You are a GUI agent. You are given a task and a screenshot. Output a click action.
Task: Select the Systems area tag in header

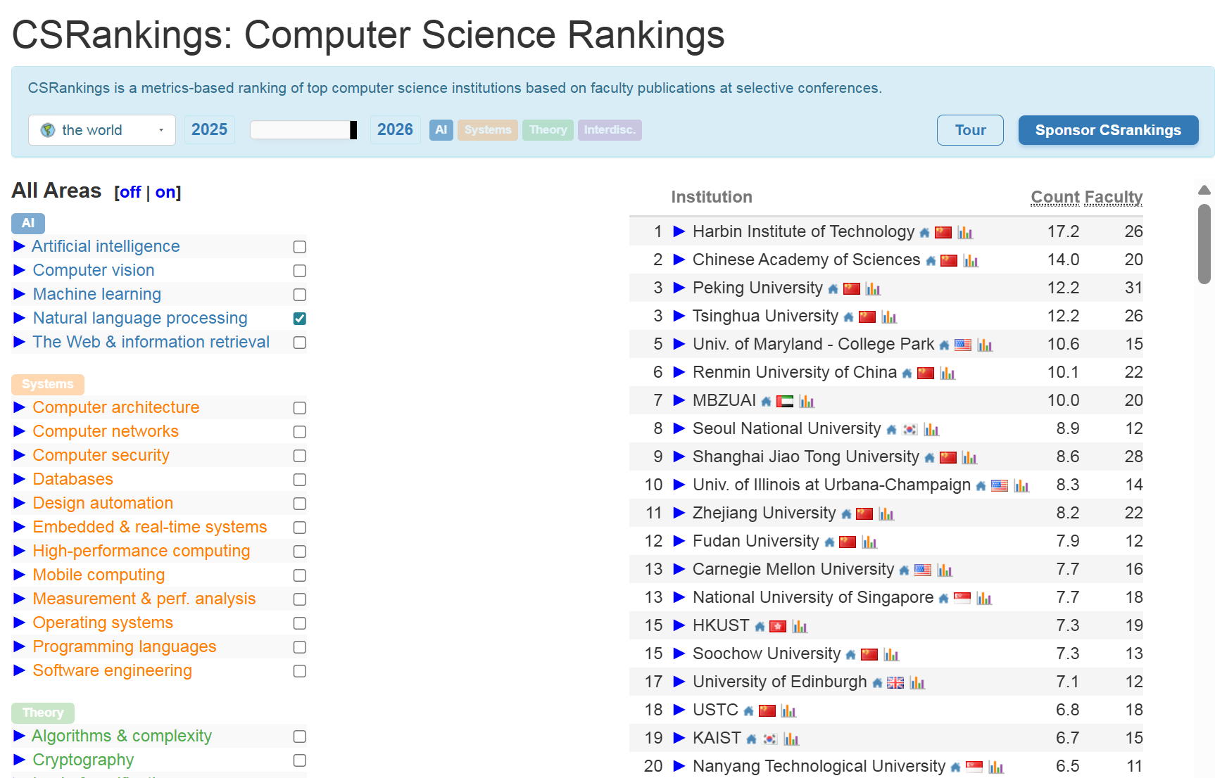click(x=488, y=130)
